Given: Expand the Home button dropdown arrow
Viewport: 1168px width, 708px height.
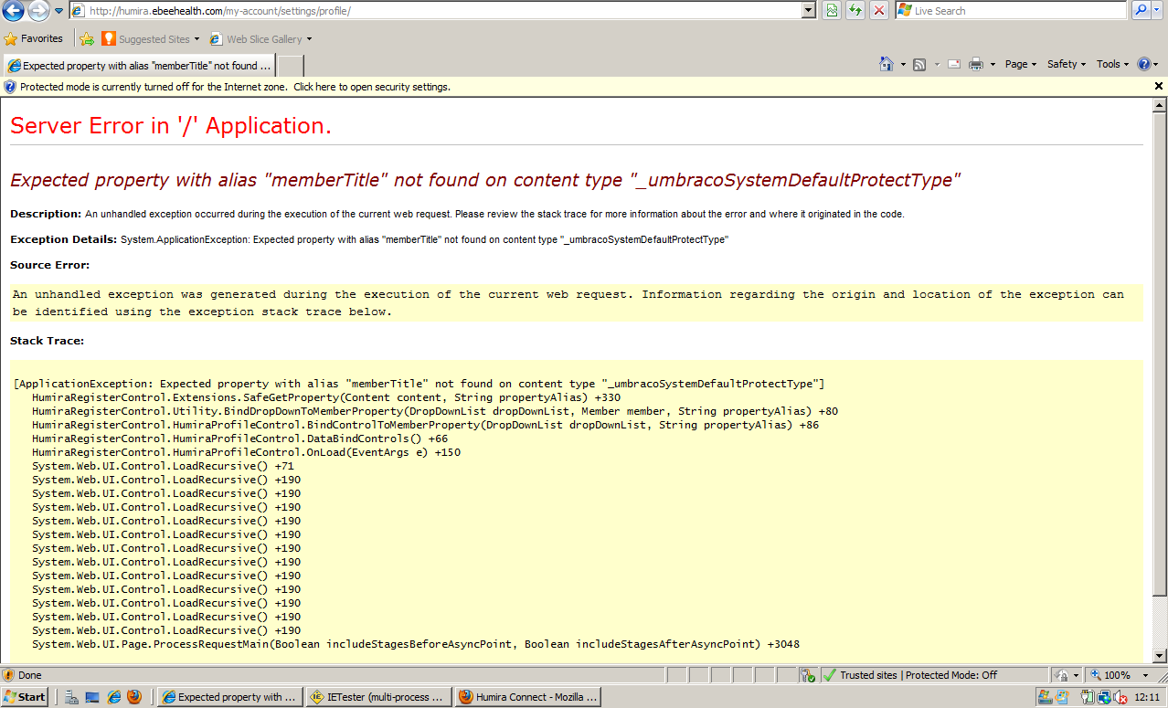Looking at the screenshot, I should (x=903, y=65).
